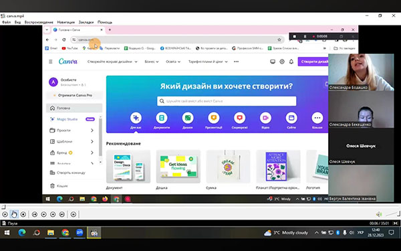Open the Websites category icon
The width and height of the screenshot is (401, 251).
291,118
